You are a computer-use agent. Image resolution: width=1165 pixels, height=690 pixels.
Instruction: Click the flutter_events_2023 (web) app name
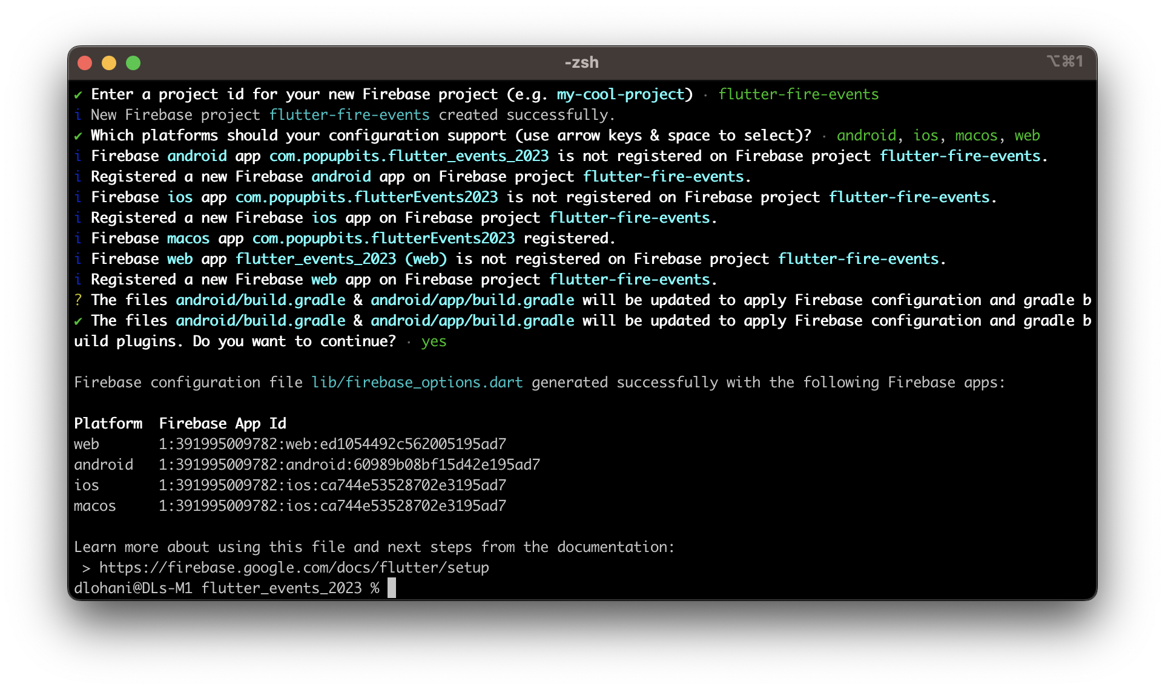tap(341, 259)
